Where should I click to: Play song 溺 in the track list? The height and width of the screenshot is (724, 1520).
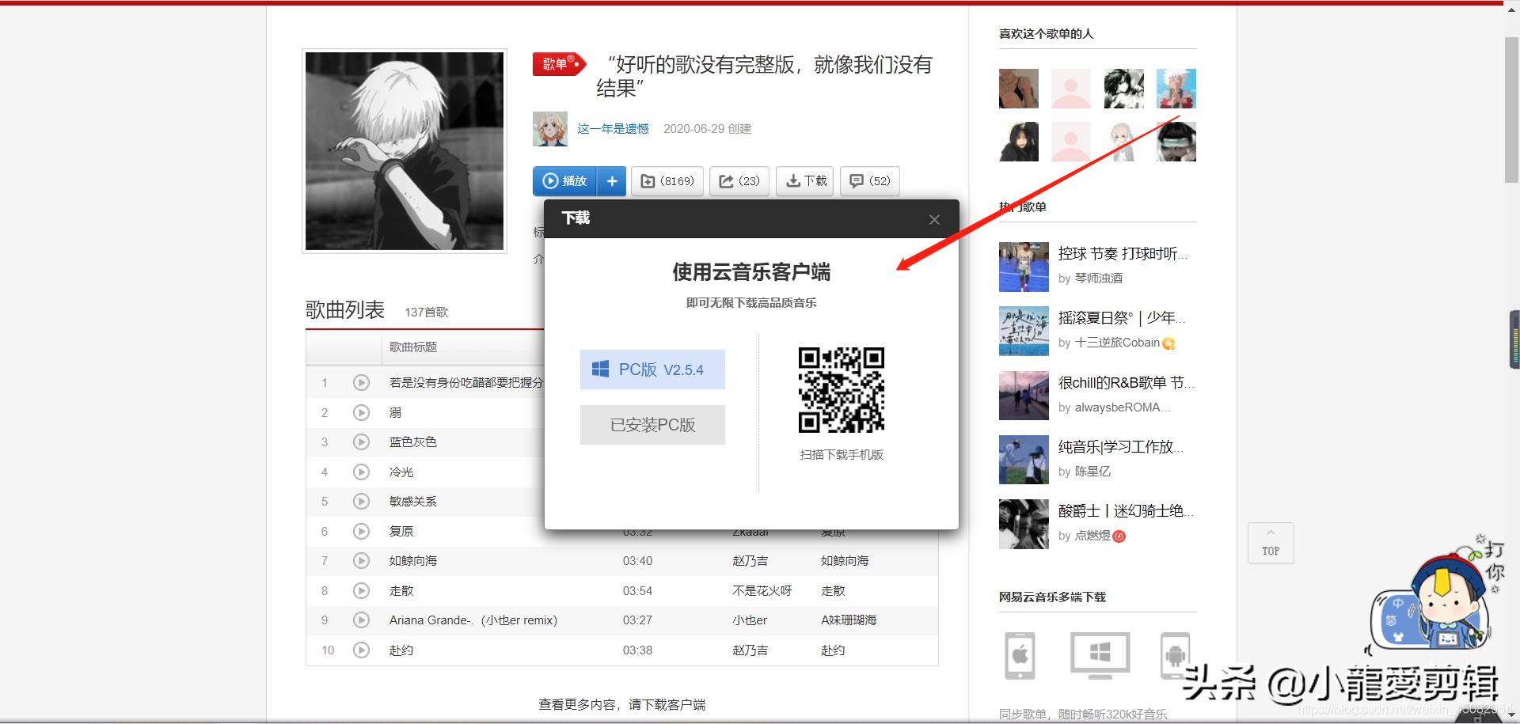(362, 412)
